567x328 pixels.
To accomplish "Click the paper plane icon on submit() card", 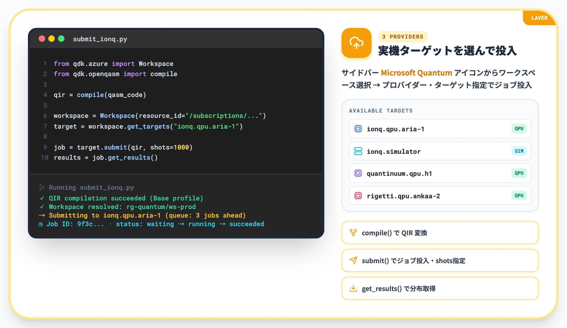I will coord(353,260).
